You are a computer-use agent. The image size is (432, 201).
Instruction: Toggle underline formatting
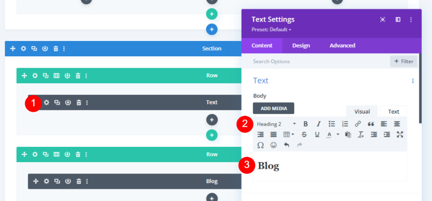tap(317, 134)
